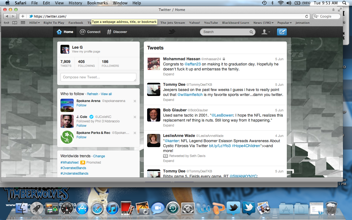The width and height of the screenshot is (352, 220).
Task: Expand Tommy Dee's tweet about @williamfleitch
Action: point(169,100)
